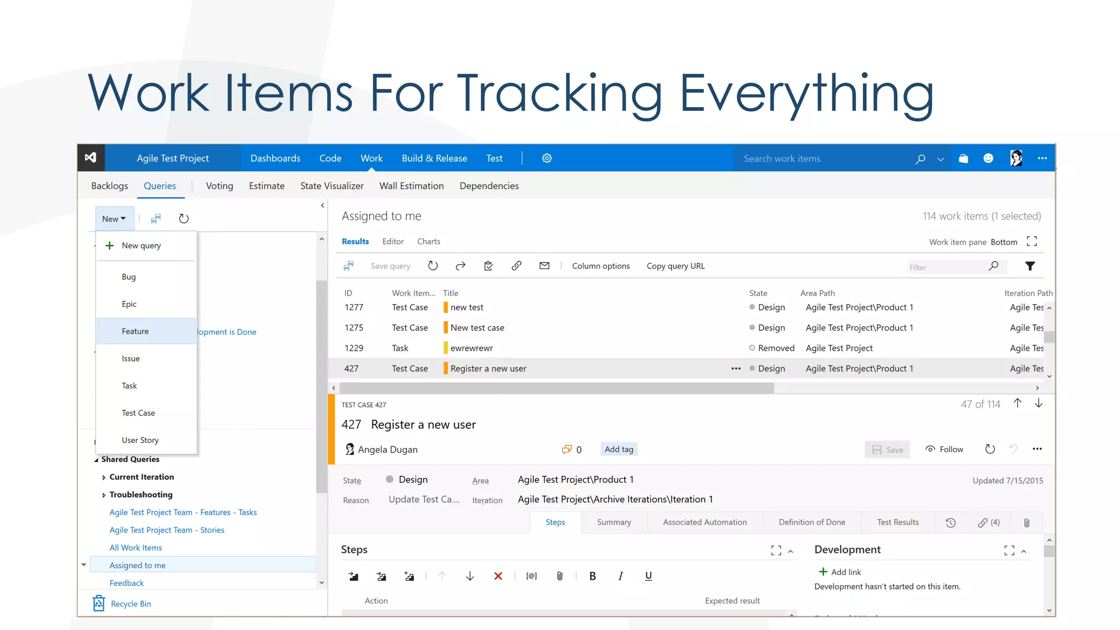Click the smiley feedback icon

(x=988, y=158)
